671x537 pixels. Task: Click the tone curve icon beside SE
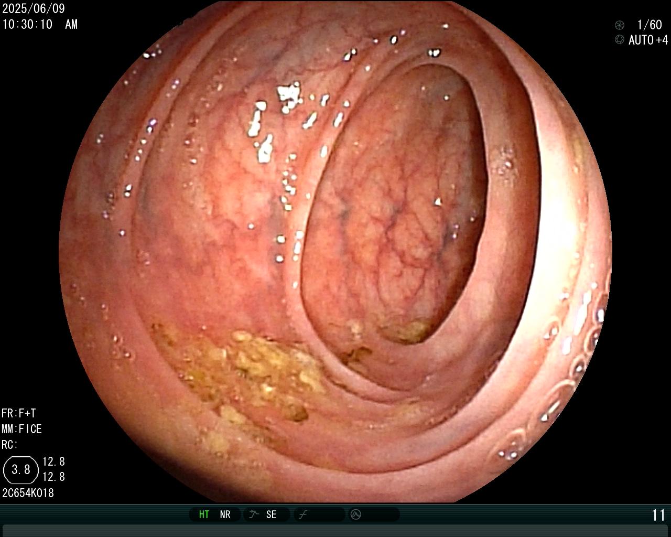pyautogui.click(x=254, y=514)
